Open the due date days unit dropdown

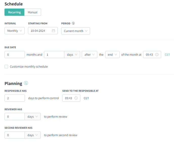72,55
